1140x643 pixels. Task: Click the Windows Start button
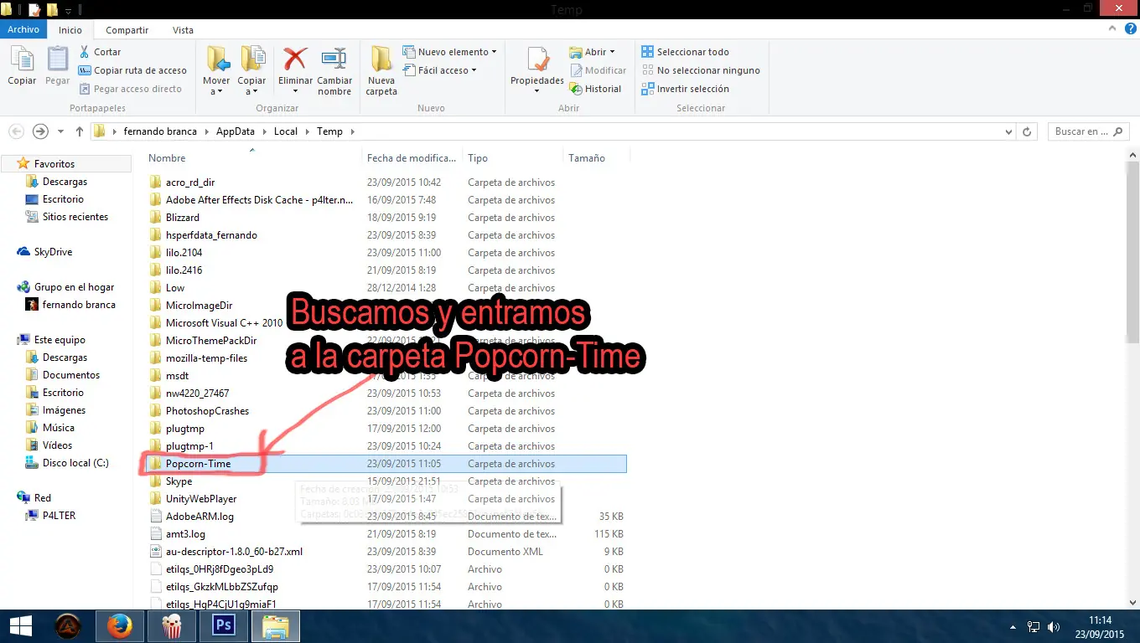[20, 626]
